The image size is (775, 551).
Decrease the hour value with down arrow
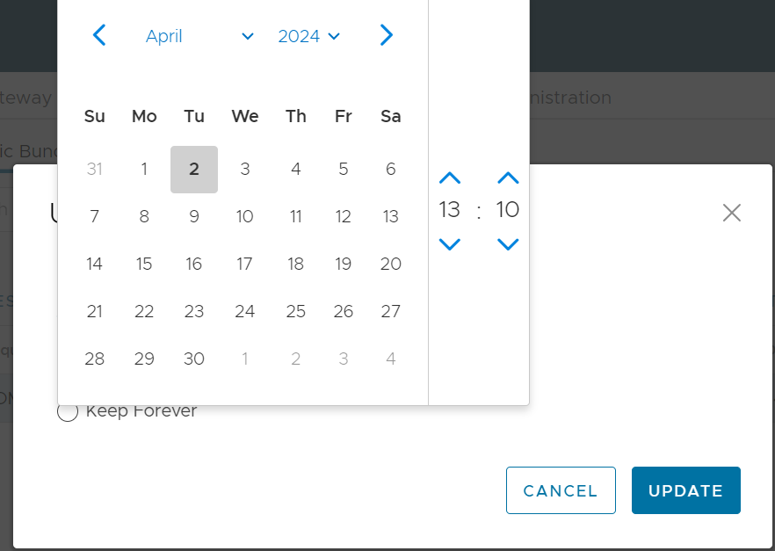[x=449, y=243]
